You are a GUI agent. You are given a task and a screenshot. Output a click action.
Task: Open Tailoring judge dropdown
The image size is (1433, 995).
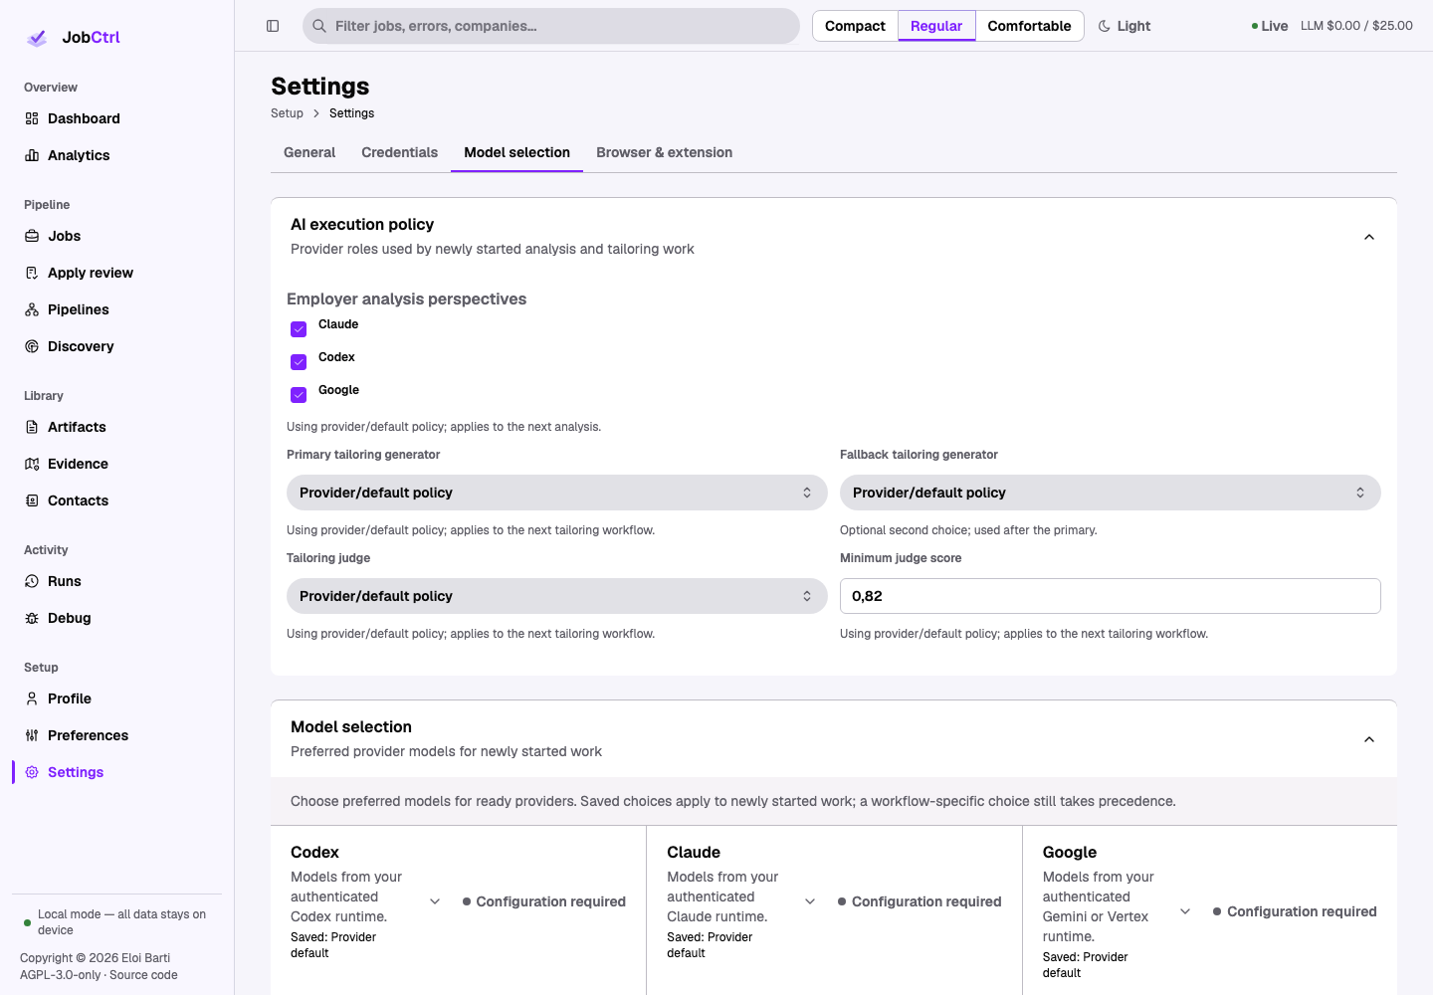click(557, 596)
